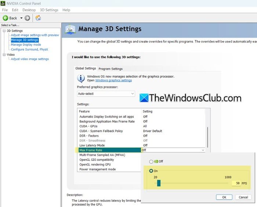Screen dimensions: 257x207
Task: Collapse the 3D Settings tree node
Action: pyautogui.click(x=4, y=31)
